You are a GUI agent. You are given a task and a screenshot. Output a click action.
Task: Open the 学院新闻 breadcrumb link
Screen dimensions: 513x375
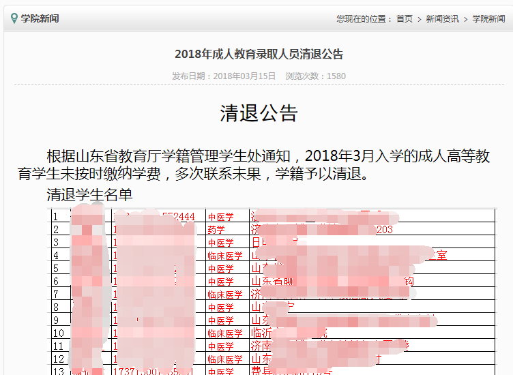pos(488,19)
